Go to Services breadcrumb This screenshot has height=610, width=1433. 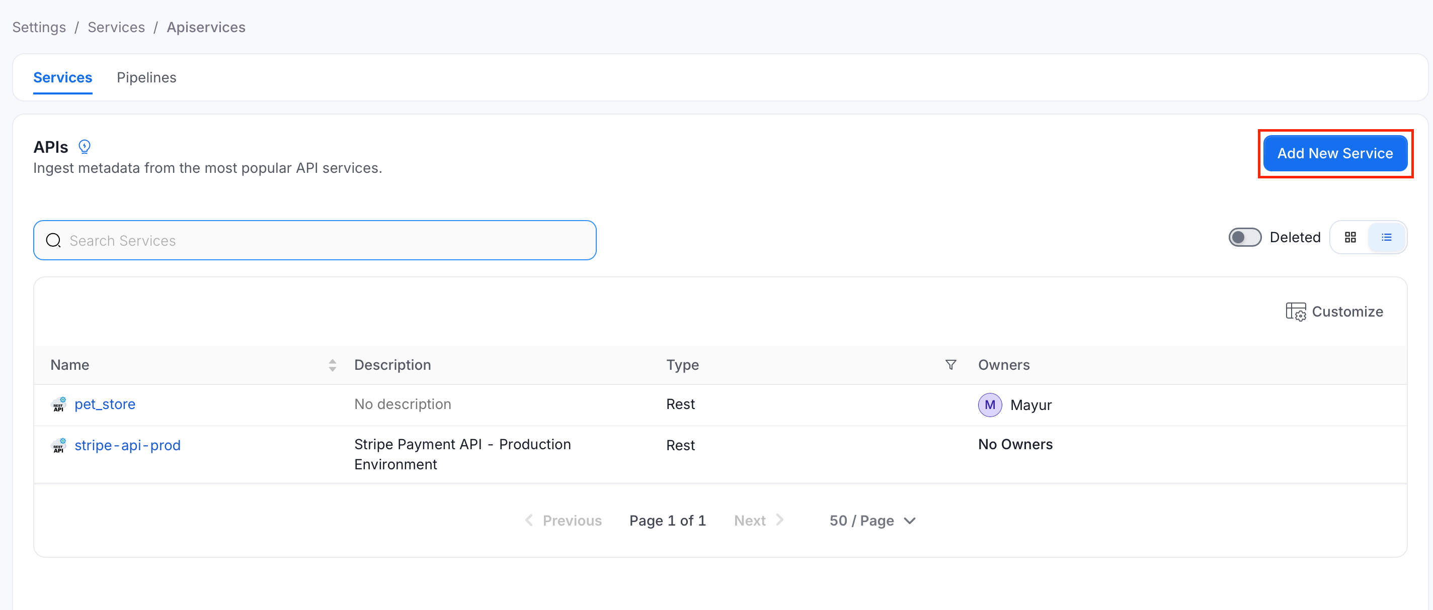(x=116, y=27)
